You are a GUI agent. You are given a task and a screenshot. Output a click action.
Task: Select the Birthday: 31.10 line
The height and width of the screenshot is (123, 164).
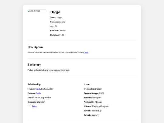57,35
